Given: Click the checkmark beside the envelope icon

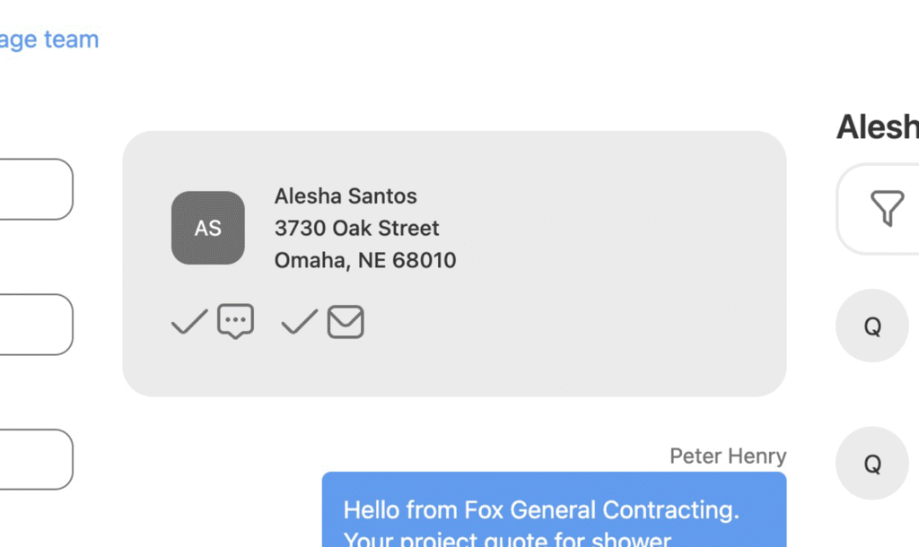Looking at the screenshot, I should 300,321.
